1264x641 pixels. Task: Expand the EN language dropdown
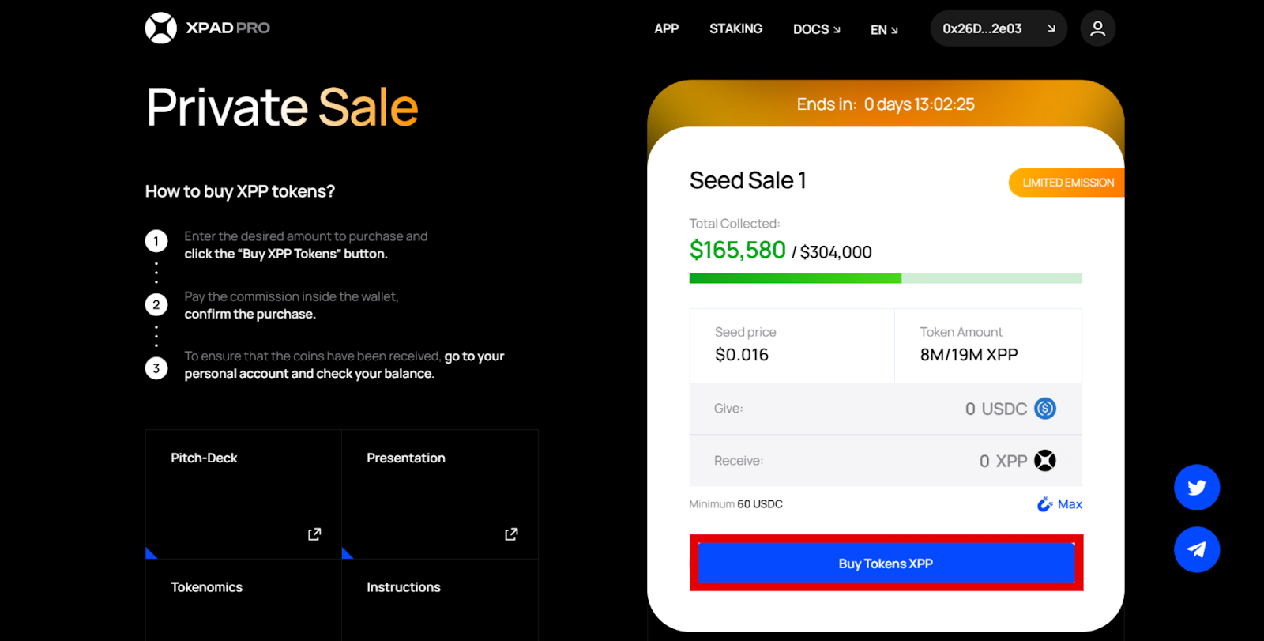point(884,30)
